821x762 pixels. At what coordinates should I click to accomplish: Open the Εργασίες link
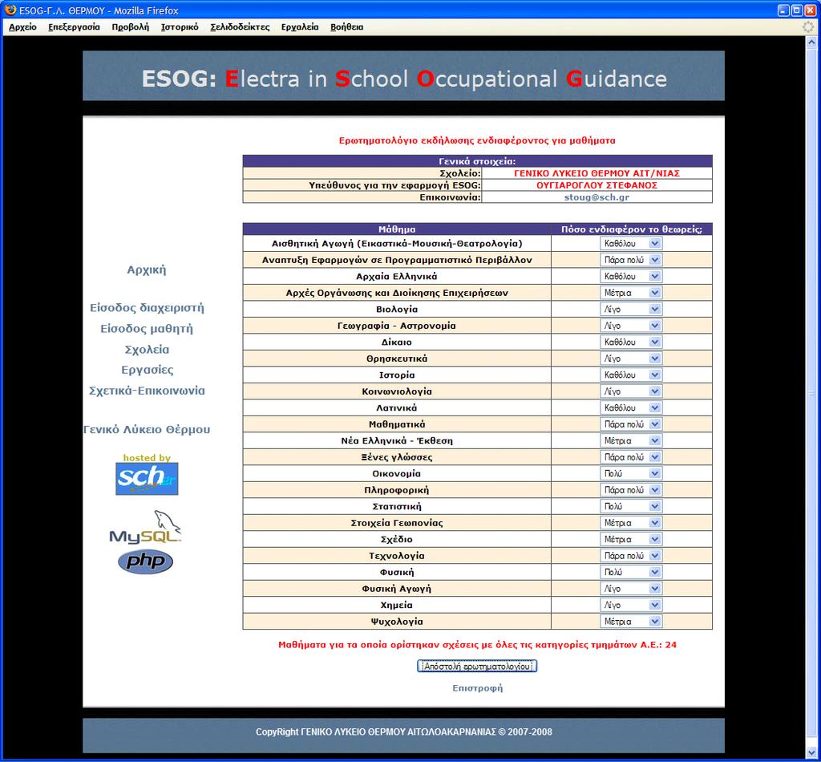pos(148,370)
